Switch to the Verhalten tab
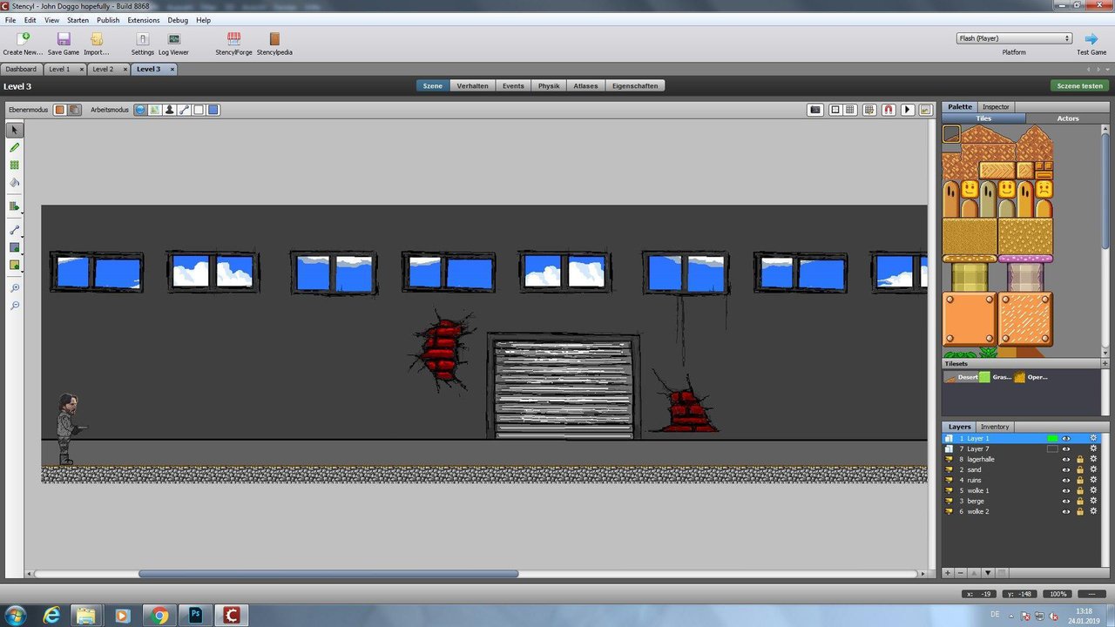 [x=472, y=85]
